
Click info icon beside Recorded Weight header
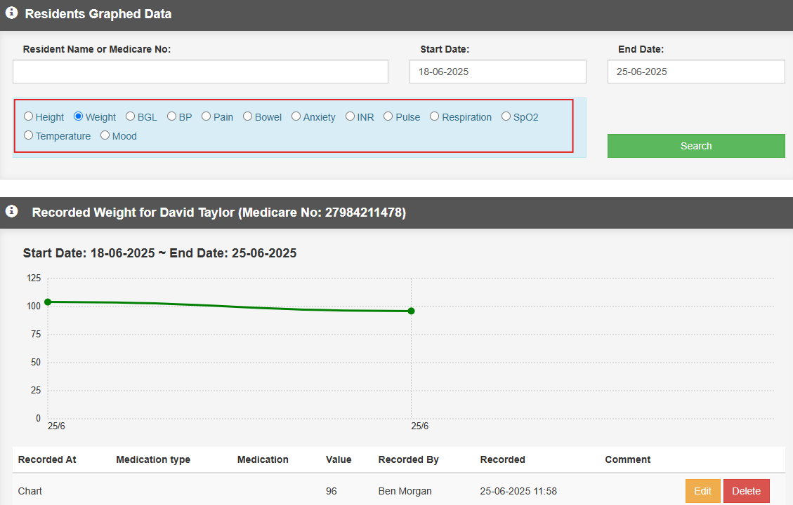click(x=11, y=211)
